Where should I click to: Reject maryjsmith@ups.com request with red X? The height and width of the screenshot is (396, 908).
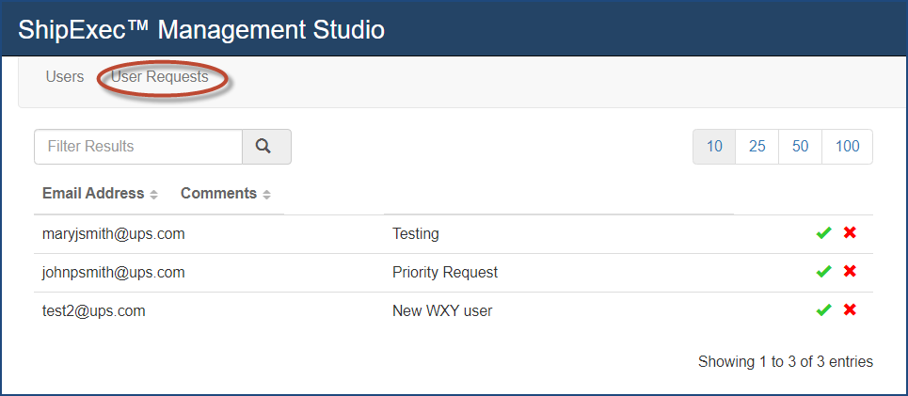pos(850,232)
